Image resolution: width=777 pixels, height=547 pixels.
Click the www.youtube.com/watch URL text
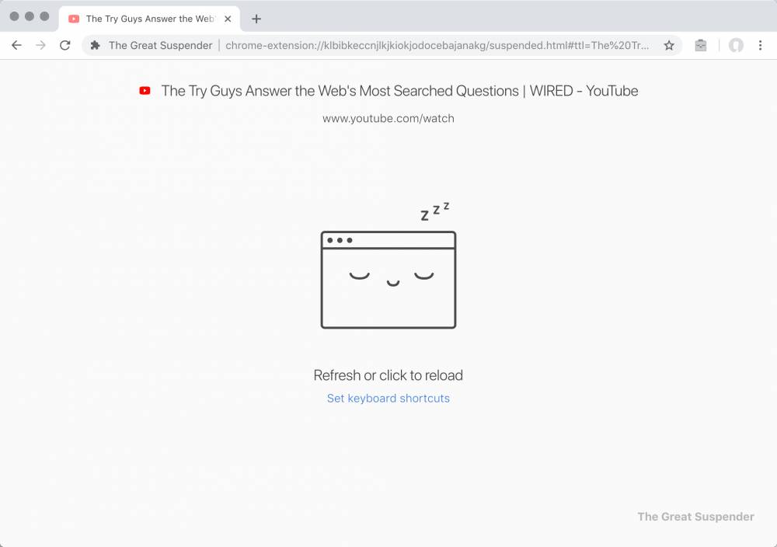(388, 118)
